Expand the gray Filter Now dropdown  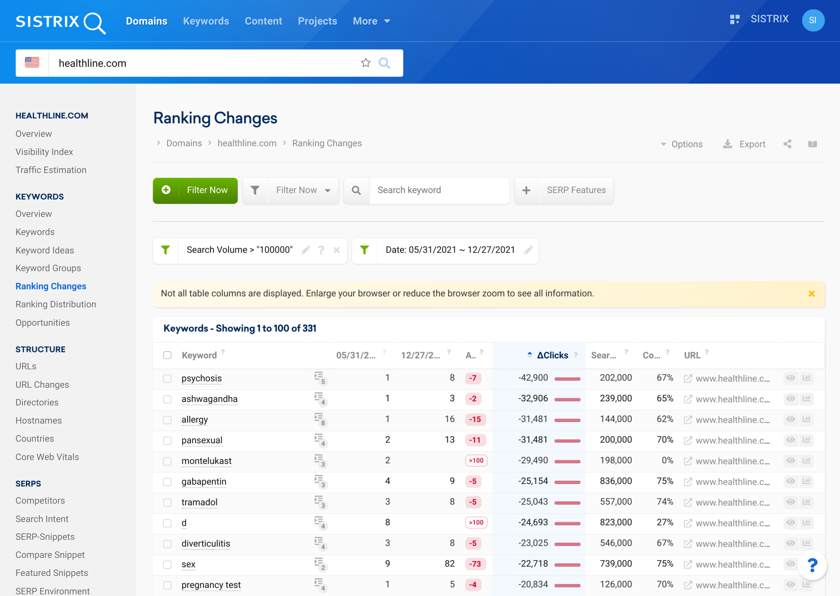(x=303, y=190)
